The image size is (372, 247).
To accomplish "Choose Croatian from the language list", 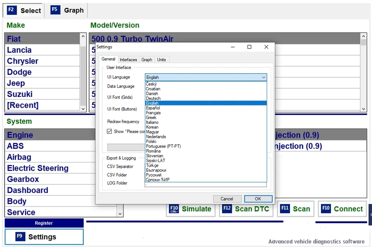I will (206, 89).
